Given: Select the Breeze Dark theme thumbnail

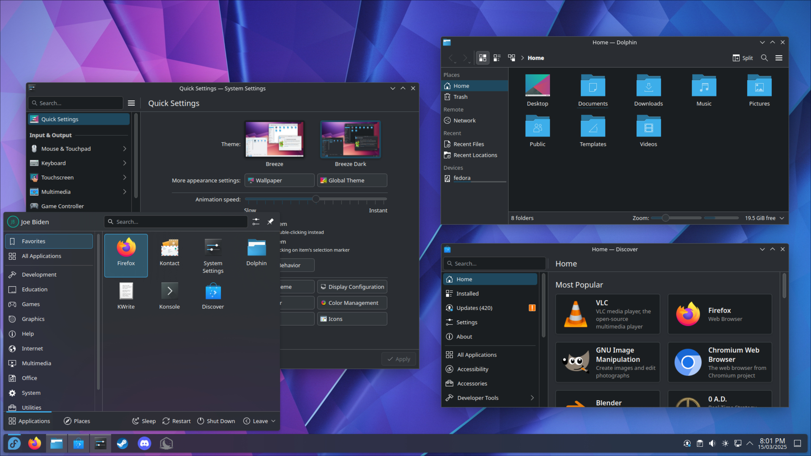Looking at the screenshot, I should click(351, 139).
